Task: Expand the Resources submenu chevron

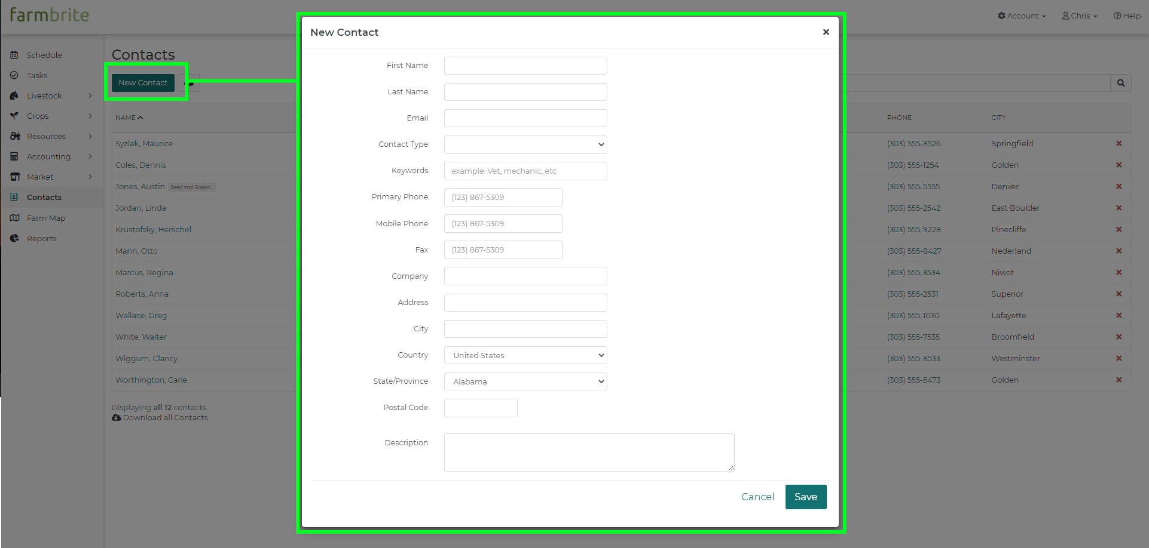Action: click(90, 136)
